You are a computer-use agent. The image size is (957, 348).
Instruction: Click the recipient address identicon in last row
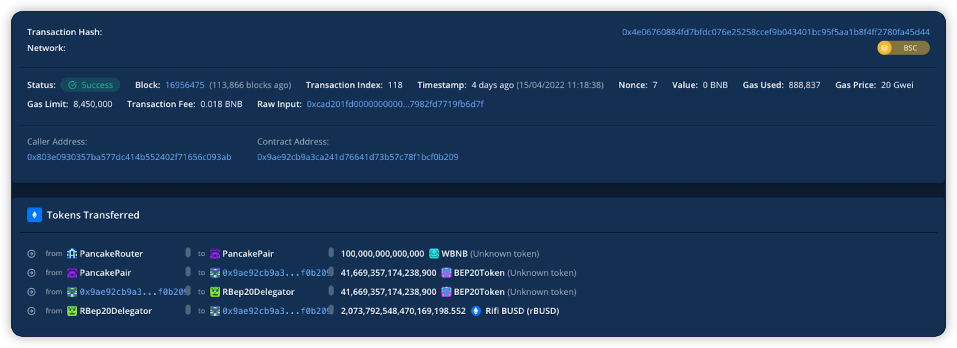(x=215, y=311)
